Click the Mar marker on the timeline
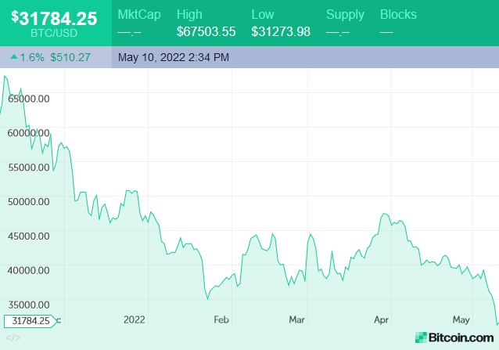This screenshot has height=350, width=499. [296, 319]
